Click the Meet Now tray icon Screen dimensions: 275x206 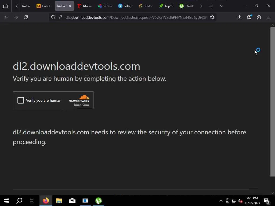(x=227, y=201)
